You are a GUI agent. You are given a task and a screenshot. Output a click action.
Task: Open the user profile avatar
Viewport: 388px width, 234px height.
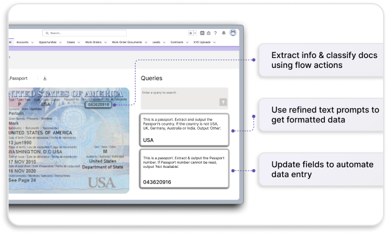pyautogui.click(x=233, y=33)
